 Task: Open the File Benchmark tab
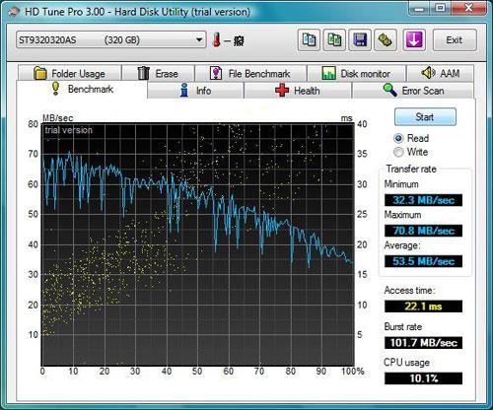click(x=250, y=73)
